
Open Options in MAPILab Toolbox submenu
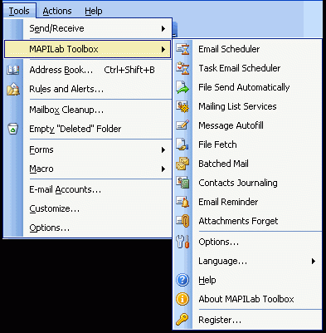coord(247,242)
